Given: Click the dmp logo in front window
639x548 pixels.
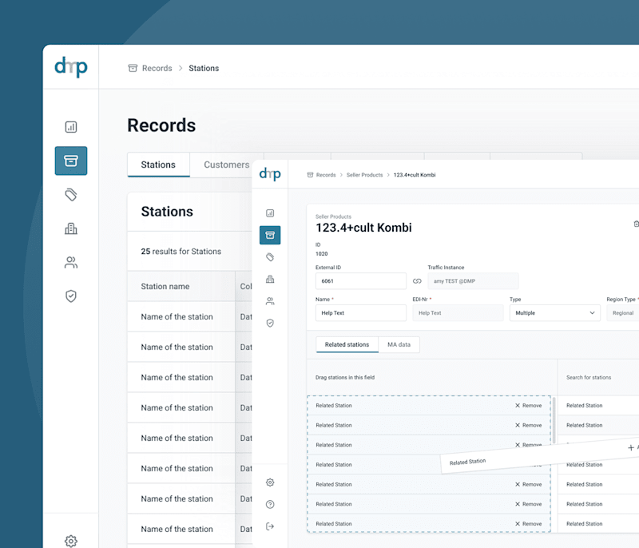Looking at the screenshot, I should click(270, 174).
